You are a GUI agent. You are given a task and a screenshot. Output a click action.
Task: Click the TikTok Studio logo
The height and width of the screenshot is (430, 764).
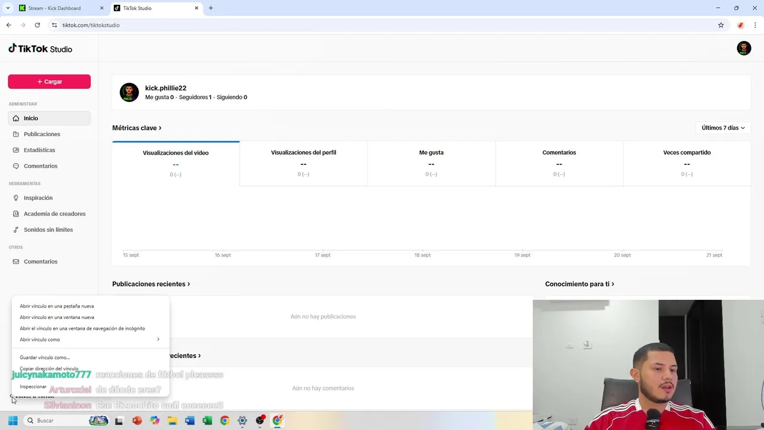coord(40,49)
